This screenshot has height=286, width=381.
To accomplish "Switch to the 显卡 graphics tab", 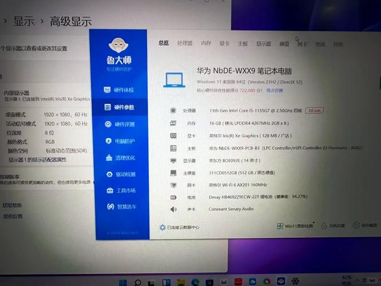I will 224,43.
